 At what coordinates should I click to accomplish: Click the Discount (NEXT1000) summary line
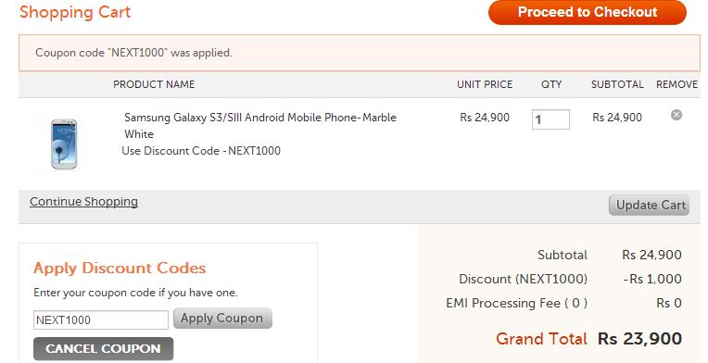tap(570, 279)
